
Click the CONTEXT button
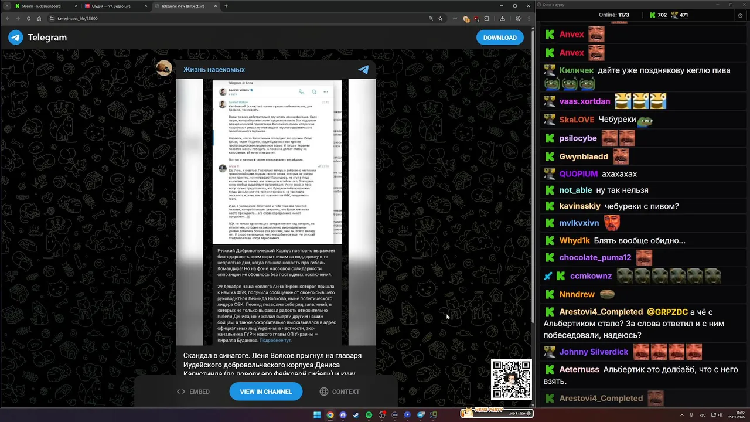[x=340, y=392]
